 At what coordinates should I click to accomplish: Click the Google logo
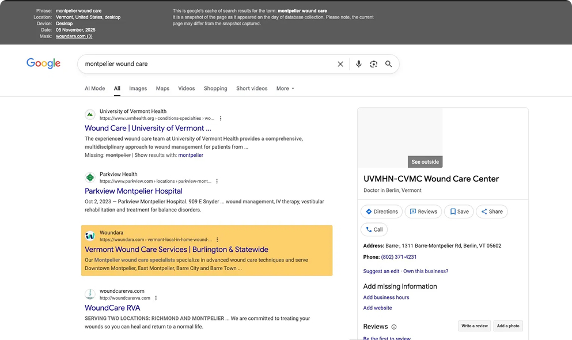(43, 63)
